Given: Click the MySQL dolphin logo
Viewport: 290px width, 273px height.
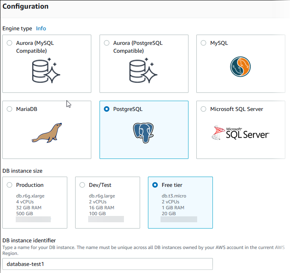Looking at the screenshot, I should [x=240, y=66].
